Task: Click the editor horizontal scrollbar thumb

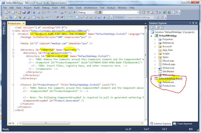Action: point(46,123)
